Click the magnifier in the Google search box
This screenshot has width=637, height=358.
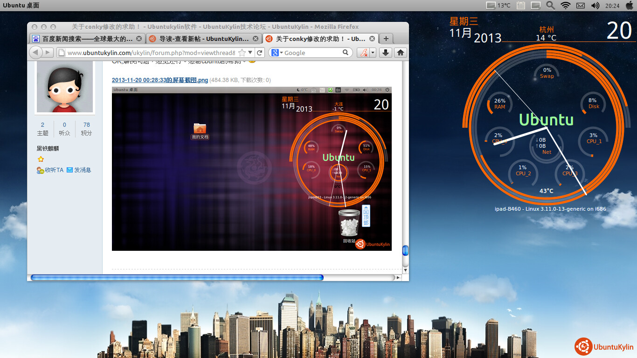pyautogui.click(x=346, y=53)
